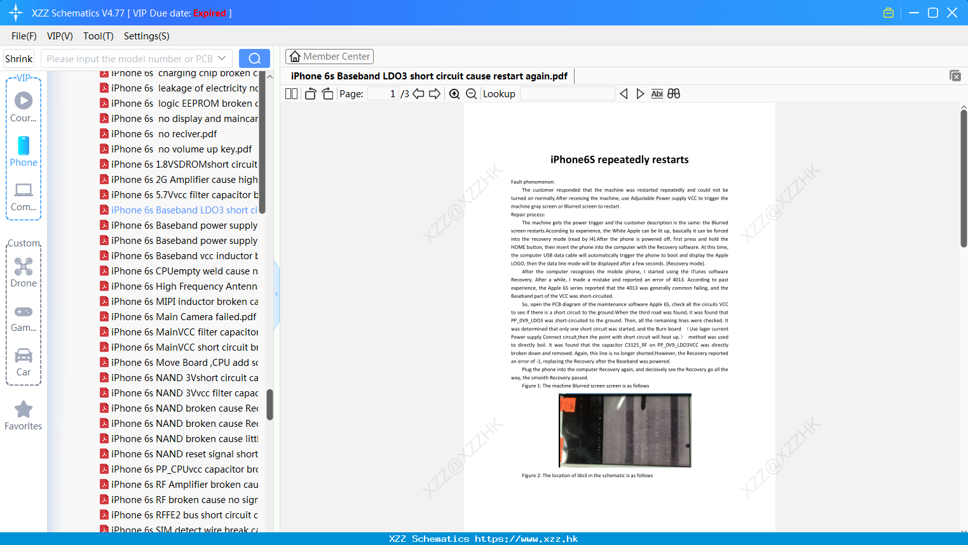This screenshot has height=545, width=968.
Task: Select Phone category in sidebar
Action: coord(24,151)
